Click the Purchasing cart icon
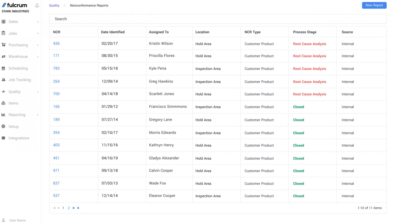Image resolution: width=393 pixels, height=224 pixels. (x=3, y=45)
